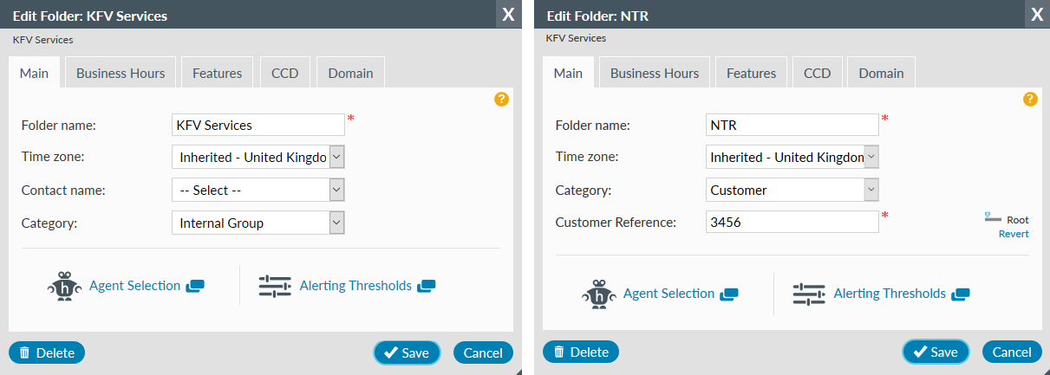Open the Contact name dropdown
1050x375 pixels.
click(x=258, y=191)
